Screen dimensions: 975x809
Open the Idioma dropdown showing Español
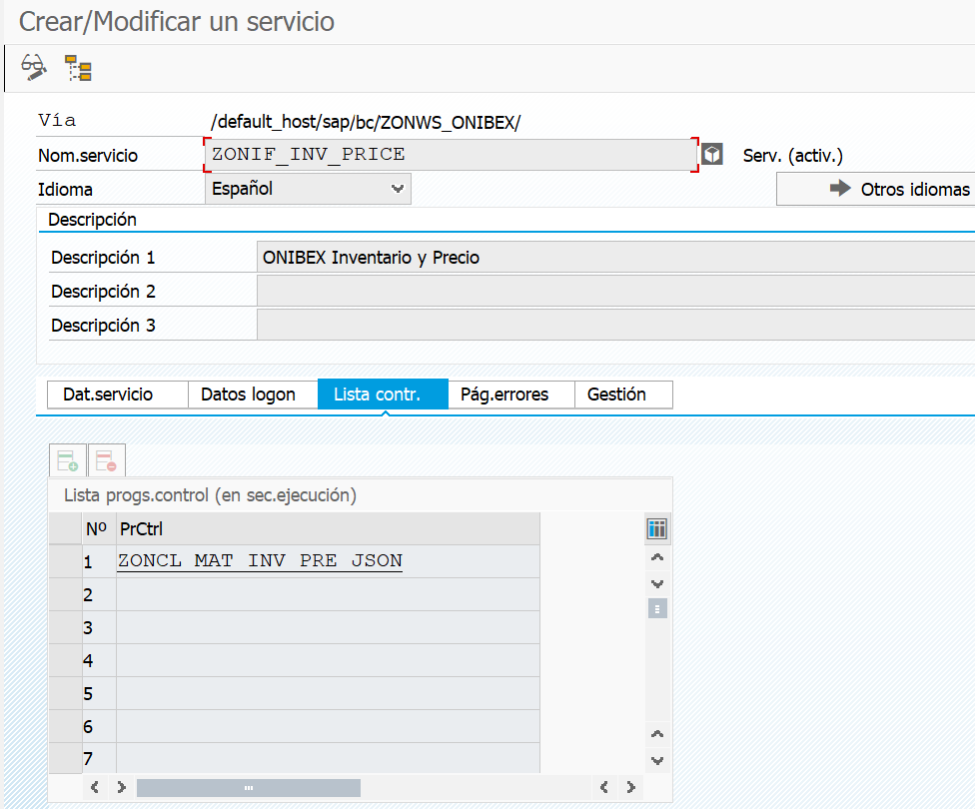click(x=308, y=189)
